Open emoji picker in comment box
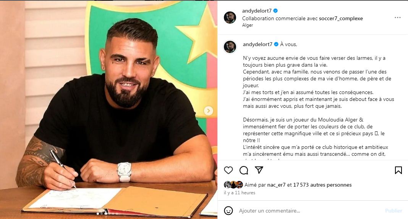This screenshot has width=408, height=219. point(228,211)
